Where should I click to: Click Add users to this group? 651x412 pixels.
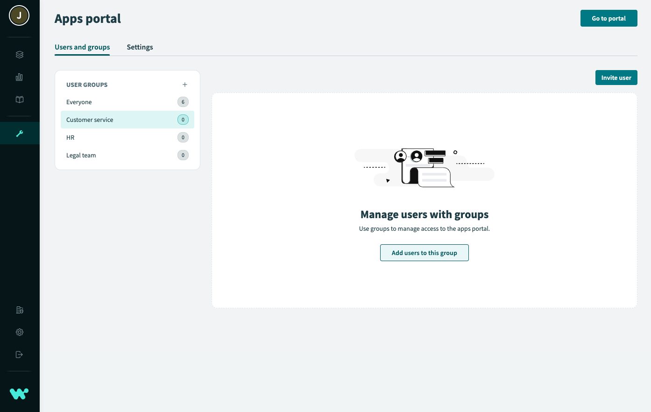(x=424, y=253)
